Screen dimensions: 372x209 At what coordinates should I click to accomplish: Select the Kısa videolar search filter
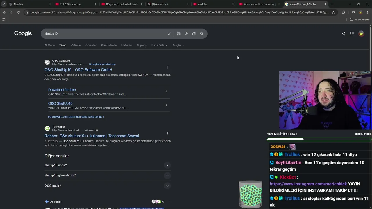109,45
